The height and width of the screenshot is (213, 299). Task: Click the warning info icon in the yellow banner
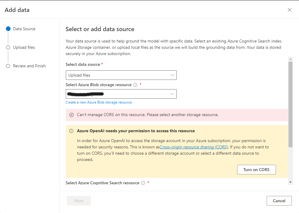click(71, 131)
